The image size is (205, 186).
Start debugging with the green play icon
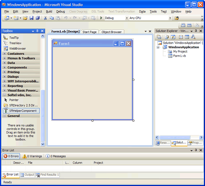pos(101,18)
